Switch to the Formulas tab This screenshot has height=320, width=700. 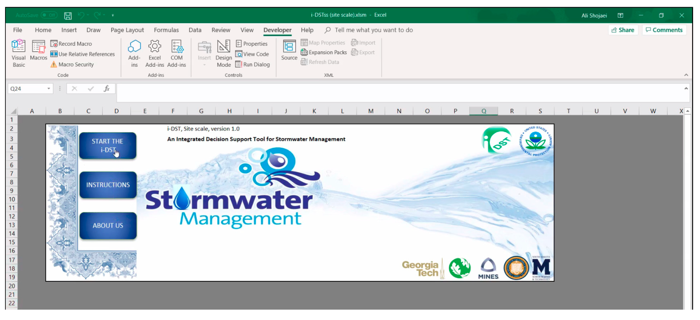coord(166,30)
